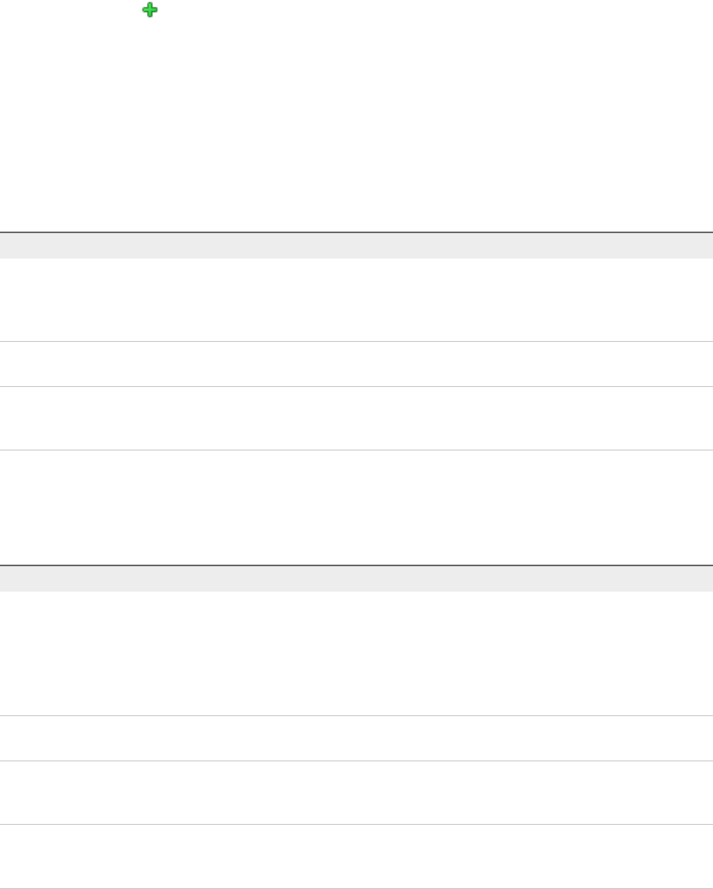The width and height of the screenshot is (713, 889).
Task: Click the dark top border of lower table
Action: [356, 565]
